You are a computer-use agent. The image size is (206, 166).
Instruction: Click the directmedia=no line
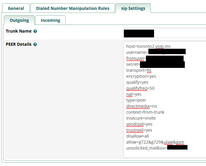142,106
